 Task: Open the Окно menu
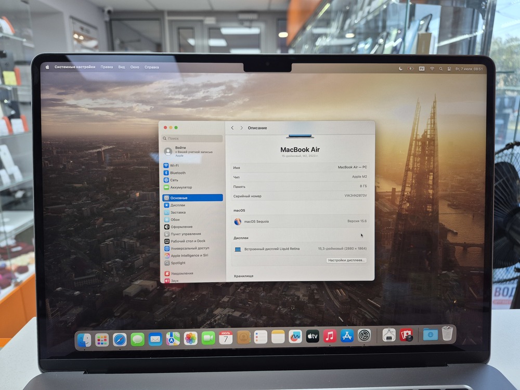pyautogui.click(x=135, y=67)
